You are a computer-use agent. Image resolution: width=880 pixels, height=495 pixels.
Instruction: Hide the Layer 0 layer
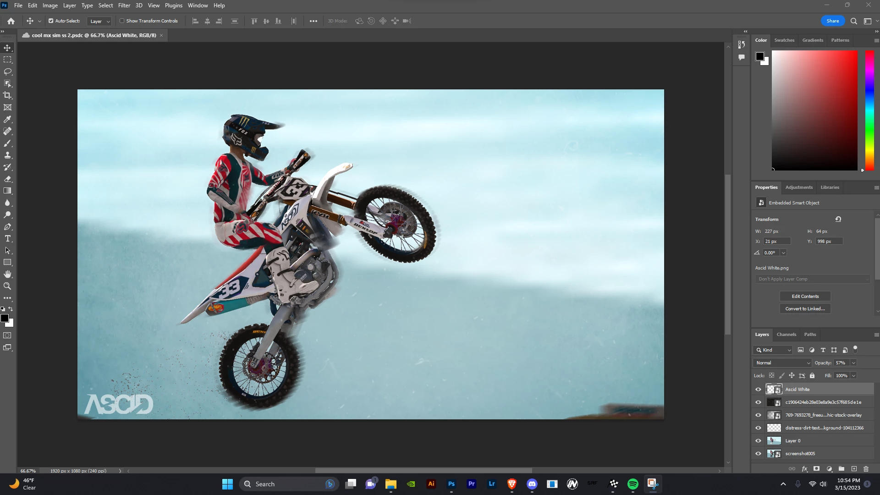coord(758,440)
